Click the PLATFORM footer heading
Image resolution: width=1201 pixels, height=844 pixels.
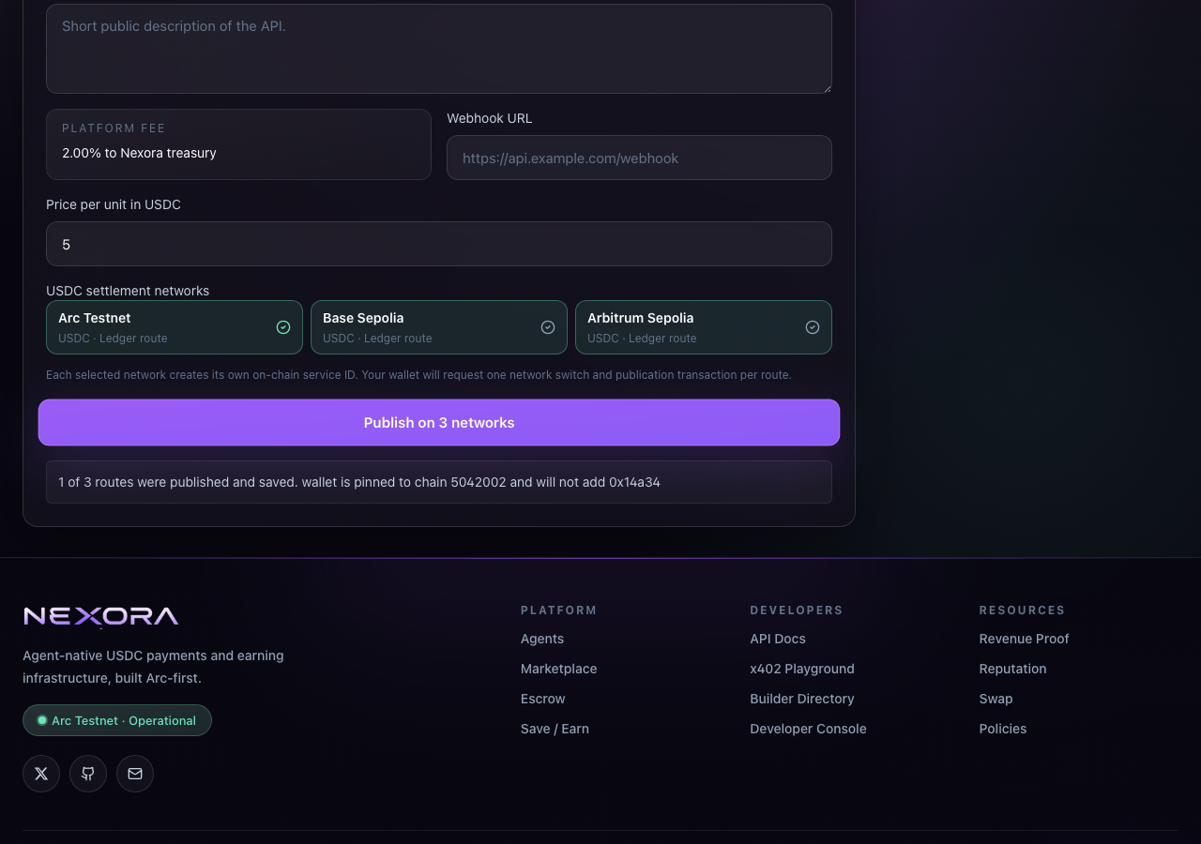(559, 610)
